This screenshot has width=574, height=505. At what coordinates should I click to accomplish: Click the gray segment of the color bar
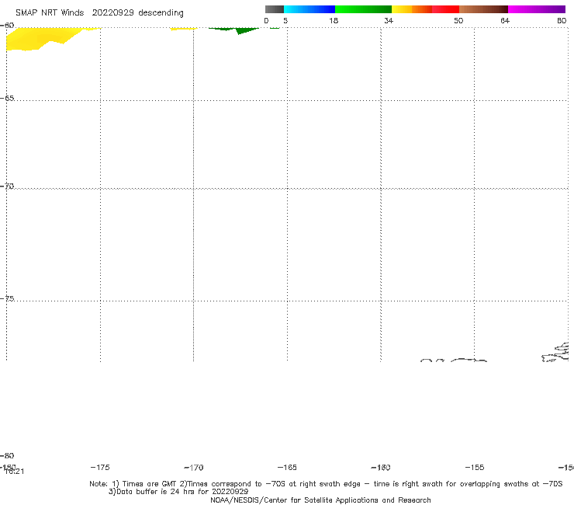point(274,9)
